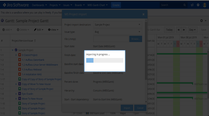Click the Sample Project globe icon

point(16,50)
